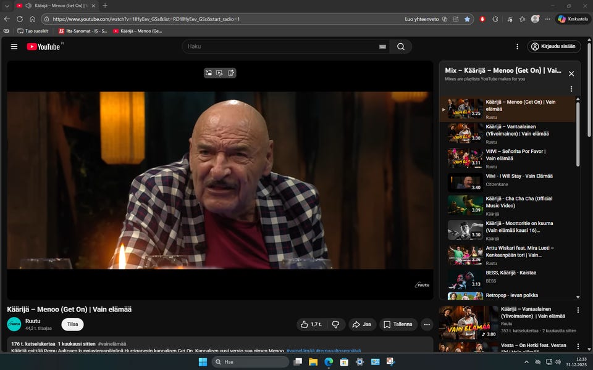Click the Kirjaudu sisään sign-in button
The width and height of the screenshot is (593, 370).
tap(554, 47)
